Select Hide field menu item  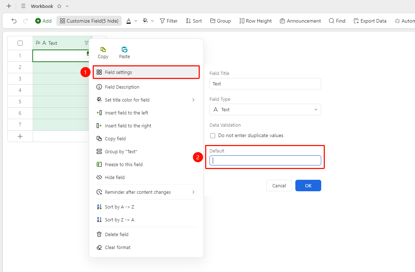[x=146, y=177]
